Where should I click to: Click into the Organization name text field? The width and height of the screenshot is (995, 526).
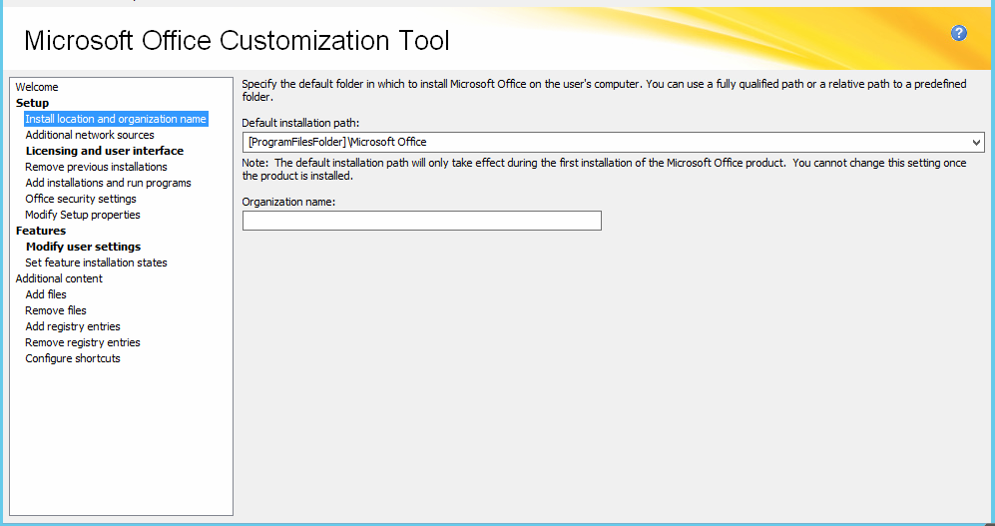(x=421, y=221)
